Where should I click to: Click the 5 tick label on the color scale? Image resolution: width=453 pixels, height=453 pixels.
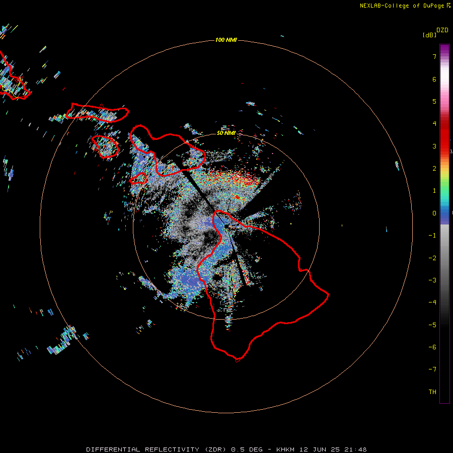(x=434, y=101)
